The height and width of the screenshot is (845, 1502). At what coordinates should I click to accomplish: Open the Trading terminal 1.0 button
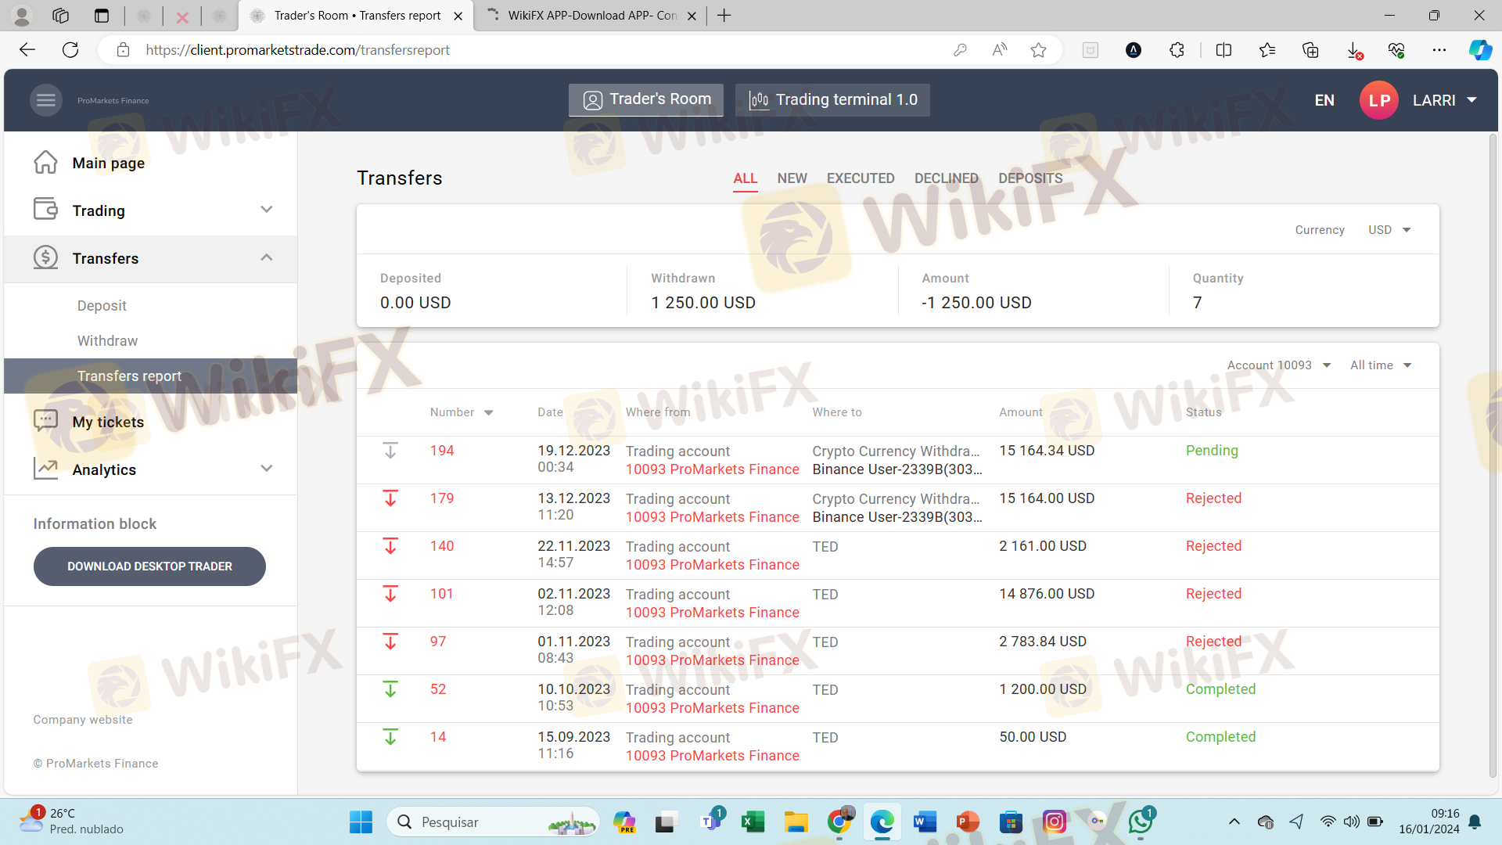(x=832, y=100)
